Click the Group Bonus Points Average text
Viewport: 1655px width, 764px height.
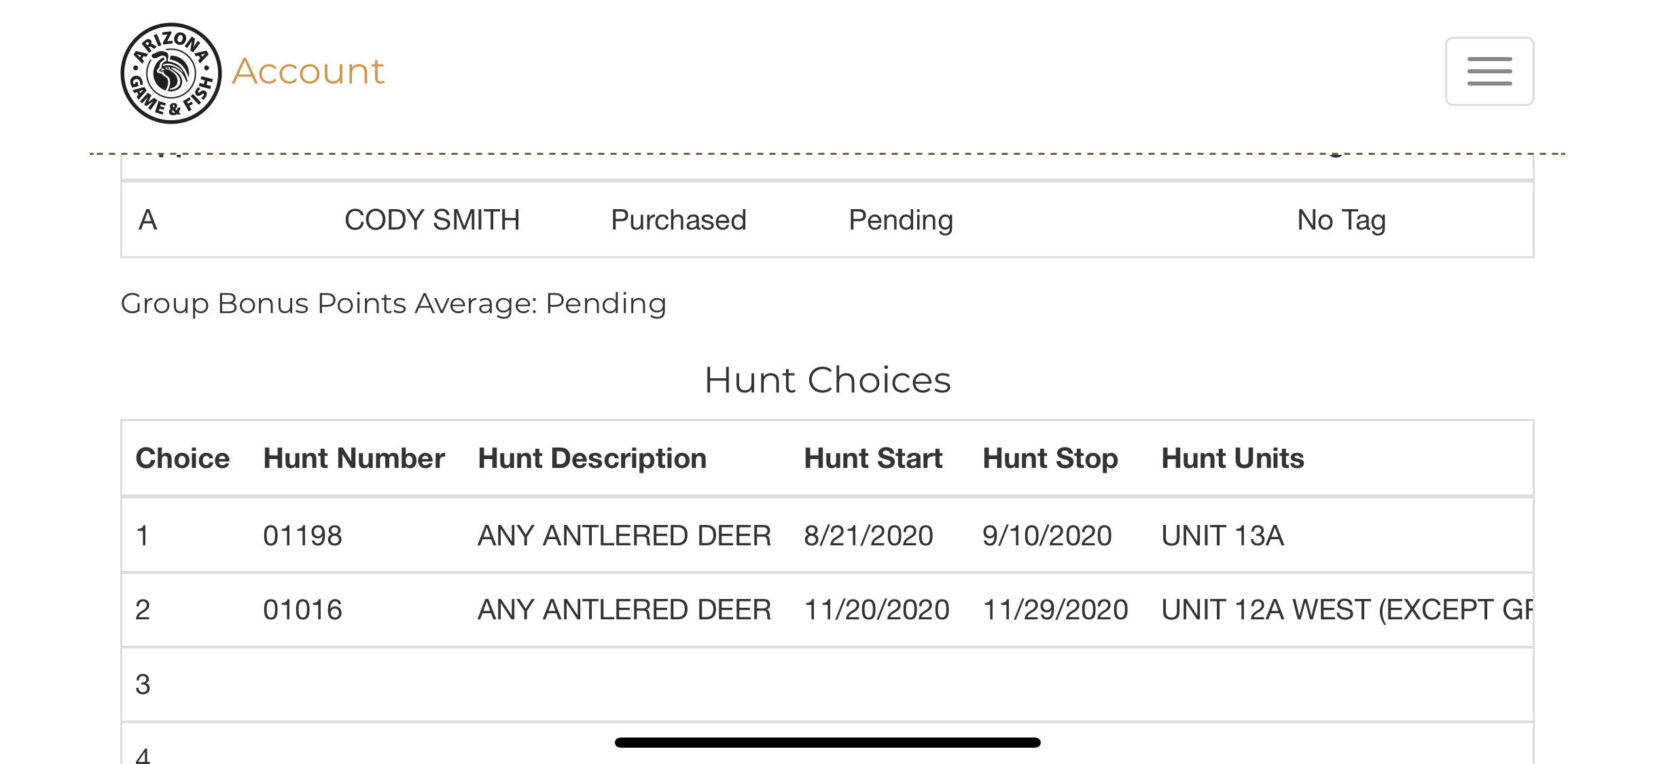(393, 304)
